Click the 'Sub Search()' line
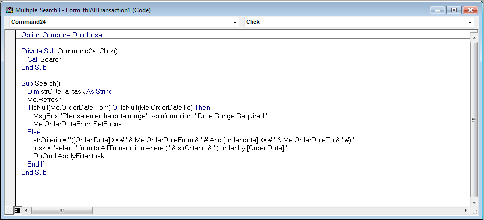484x220 pixels. click(41, 84)
